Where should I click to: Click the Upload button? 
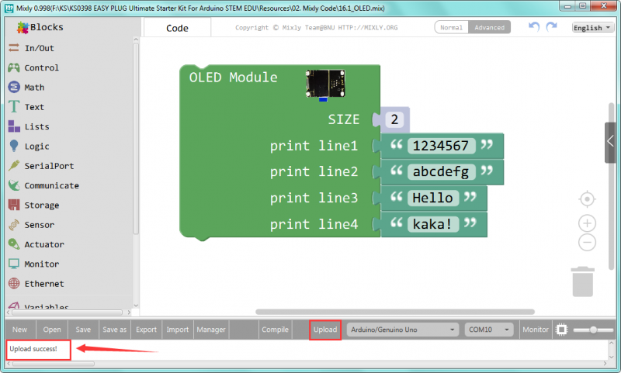325,330
